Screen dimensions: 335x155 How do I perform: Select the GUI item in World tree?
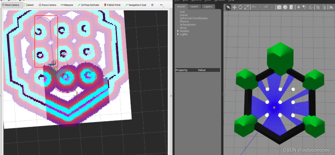click(182, 12)
